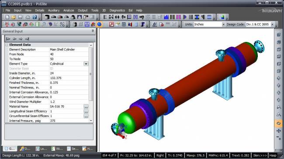The image size is (284, 159).
Task: Select the blue sphere 3D view icon
Action: pos(99,24)
